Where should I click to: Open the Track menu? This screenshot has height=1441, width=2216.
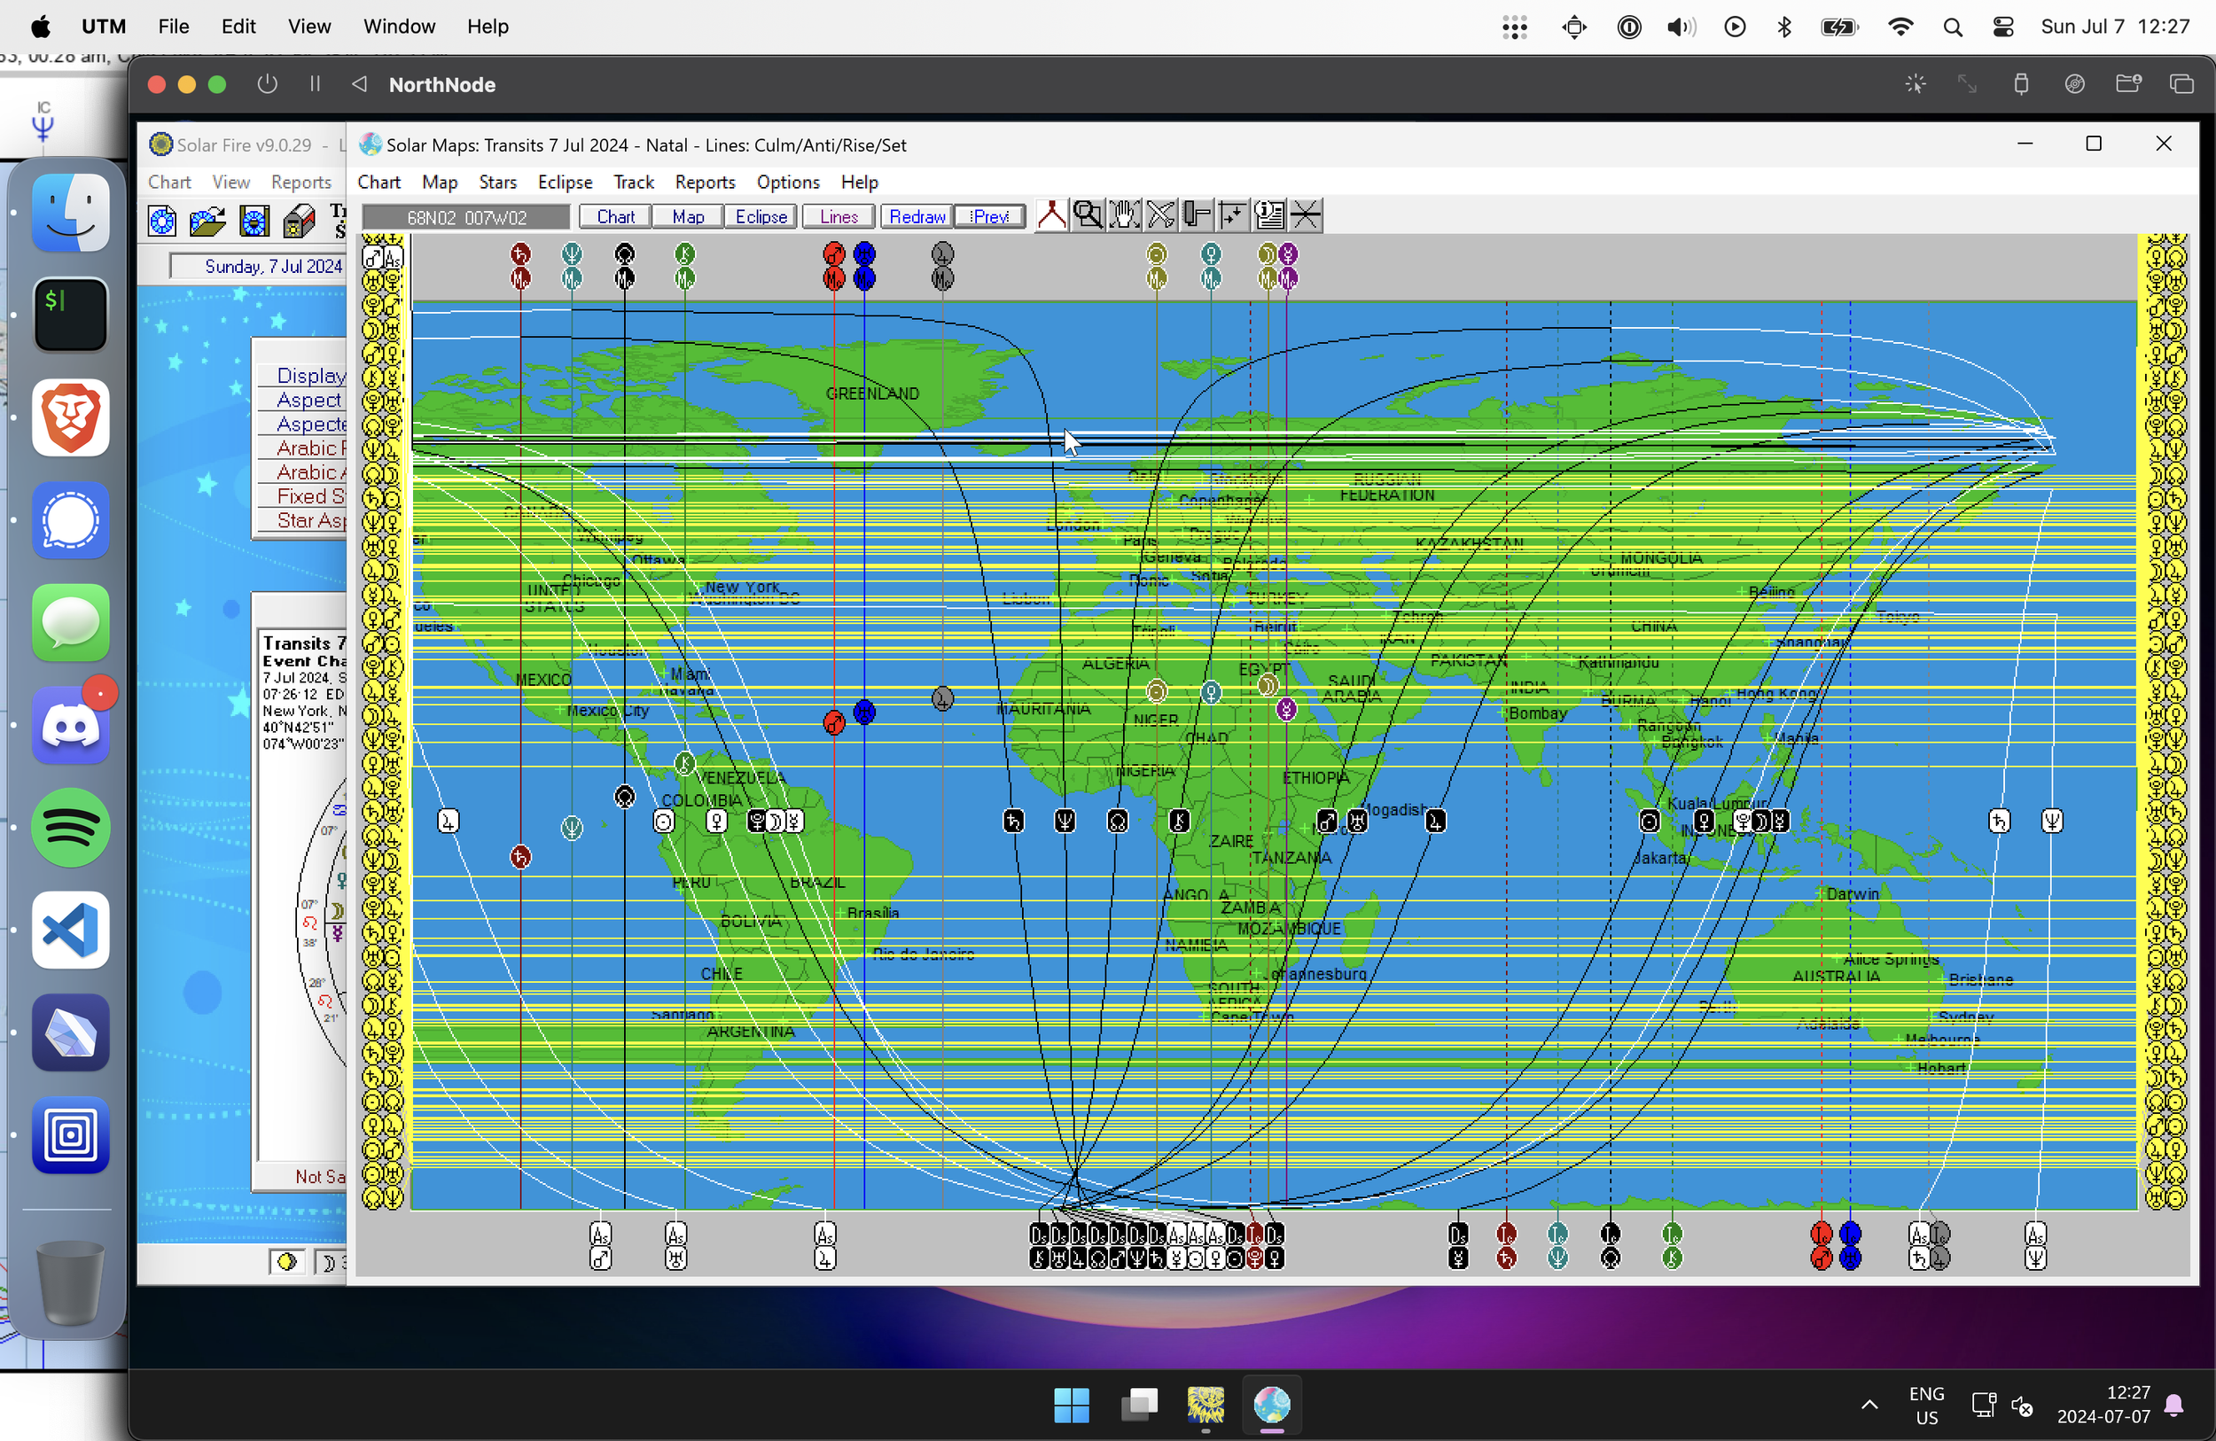pyautogui.click(x=634, y=182)
